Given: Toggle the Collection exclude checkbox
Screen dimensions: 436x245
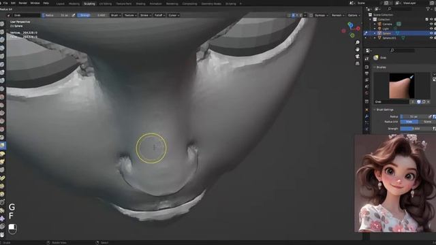Looking at the screenshot, I should (x=427, y=19).
